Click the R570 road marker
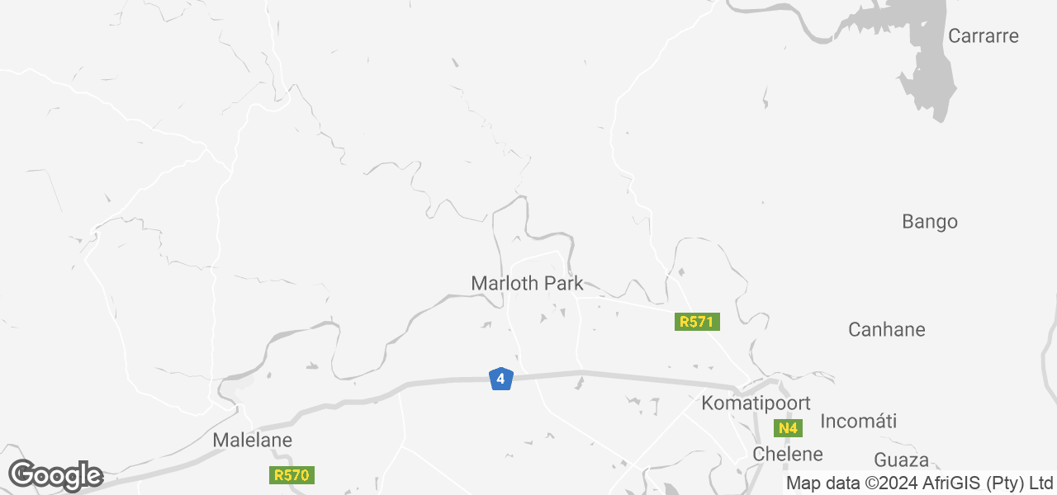Image resolution: width=1057 pixels, height=495 pixels. coord(292,475)
